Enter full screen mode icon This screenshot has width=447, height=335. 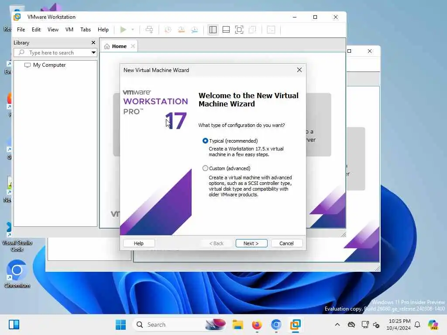[239, 30]
